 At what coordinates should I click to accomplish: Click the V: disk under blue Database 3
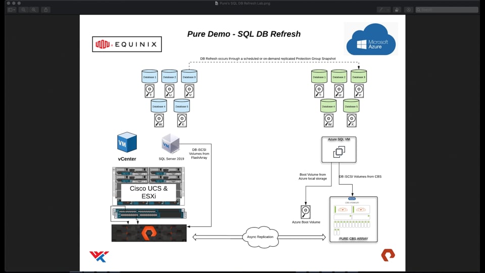coord(189,92)
